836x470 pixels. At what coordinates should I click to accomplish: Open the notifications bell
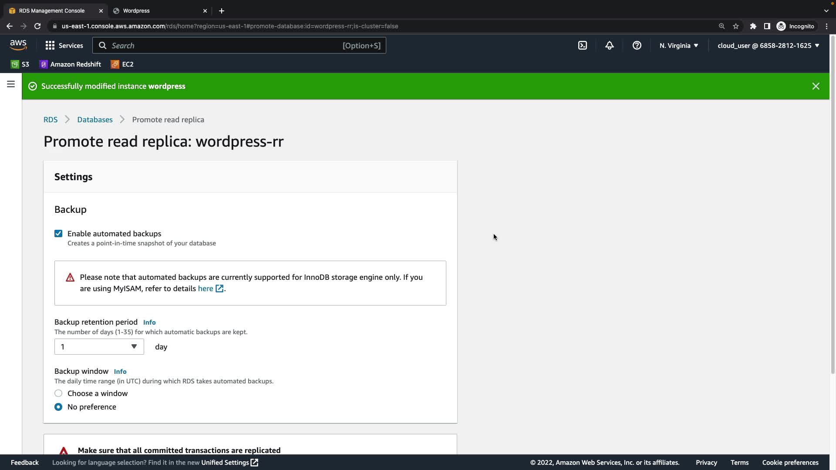point(610,46)
